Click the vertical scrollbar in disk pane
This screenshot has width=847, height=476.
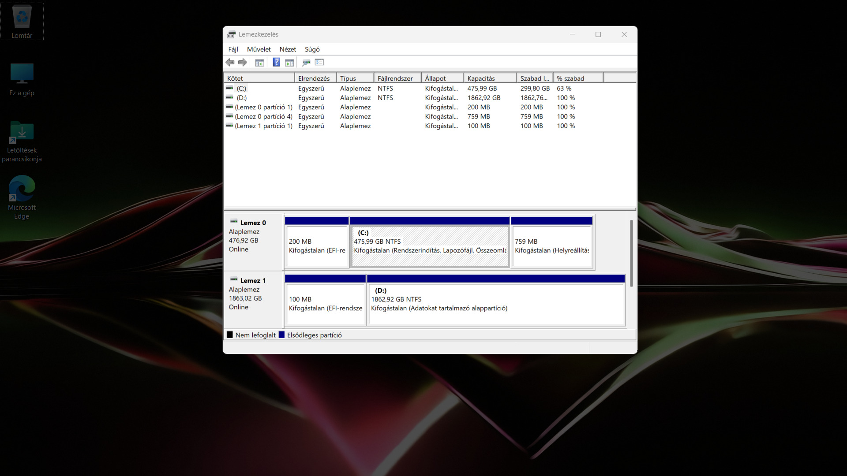(x=631, y=253)
